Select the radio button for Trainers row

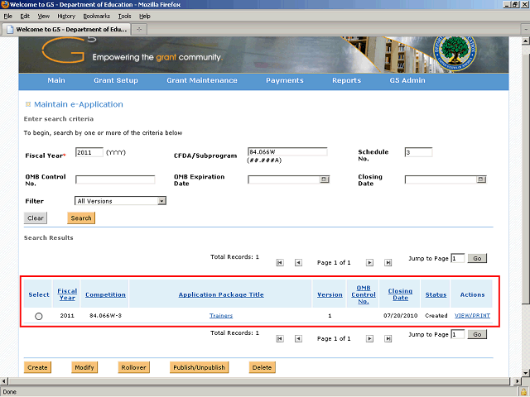click(39, 316)
